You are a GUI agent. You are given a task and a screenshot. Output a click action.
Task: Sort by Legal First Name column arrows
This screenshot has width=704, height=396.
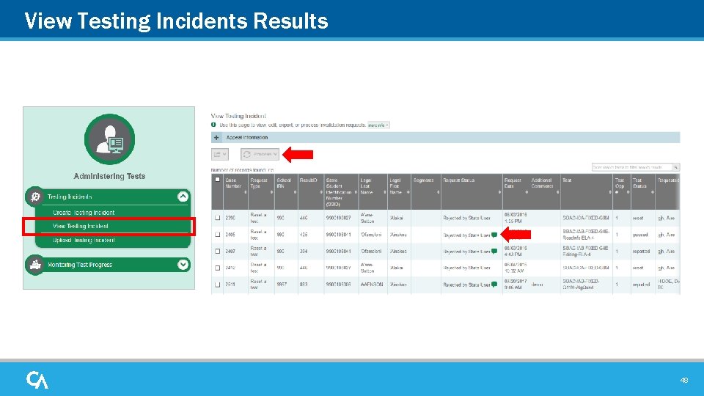point(408,192)
